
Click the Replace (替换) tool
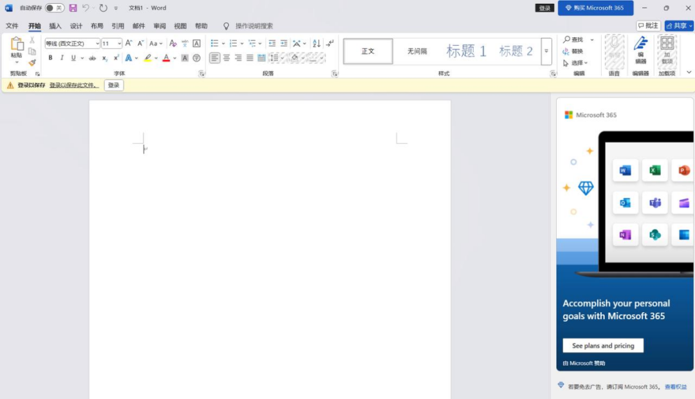coord(573,51)
